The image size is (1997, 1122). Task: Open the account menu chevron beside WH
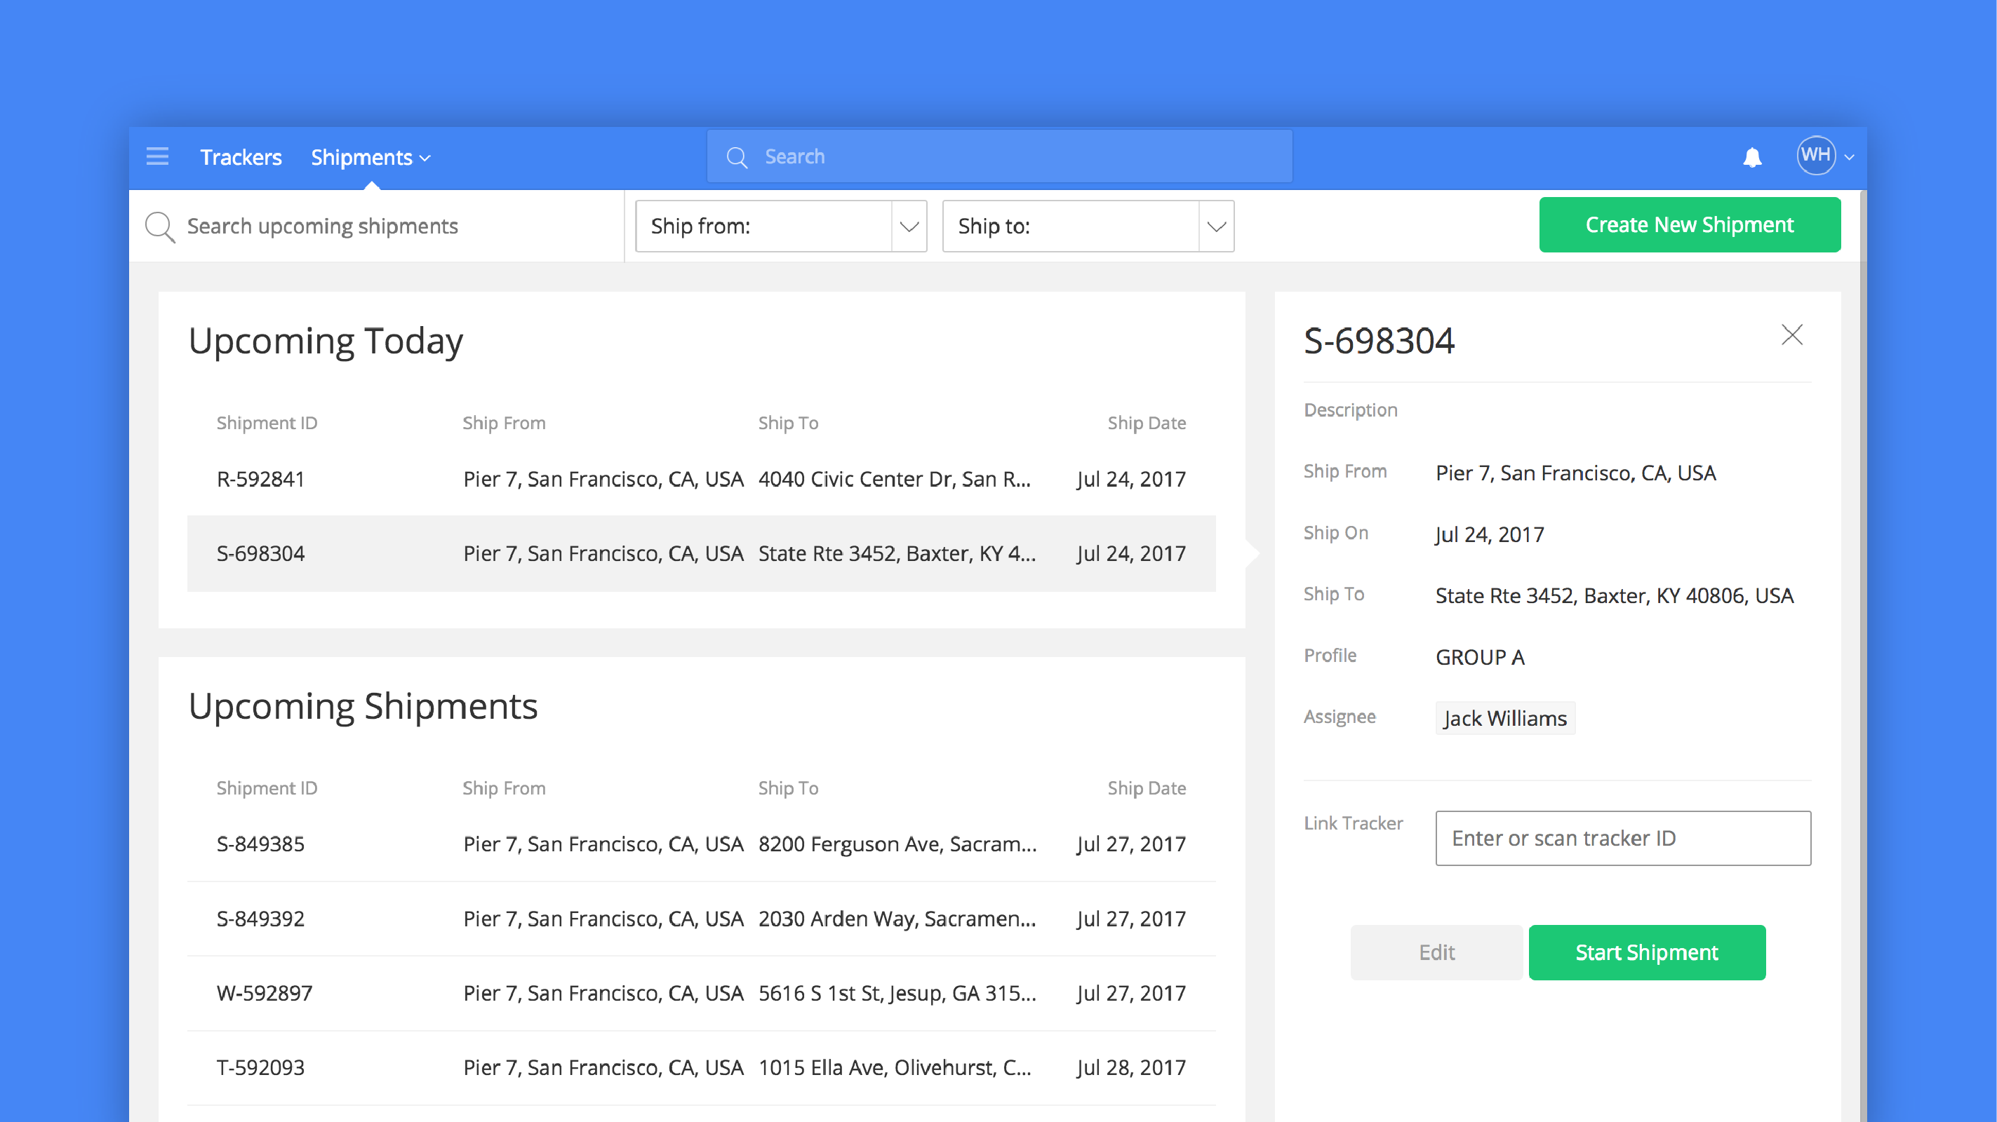1850,156
